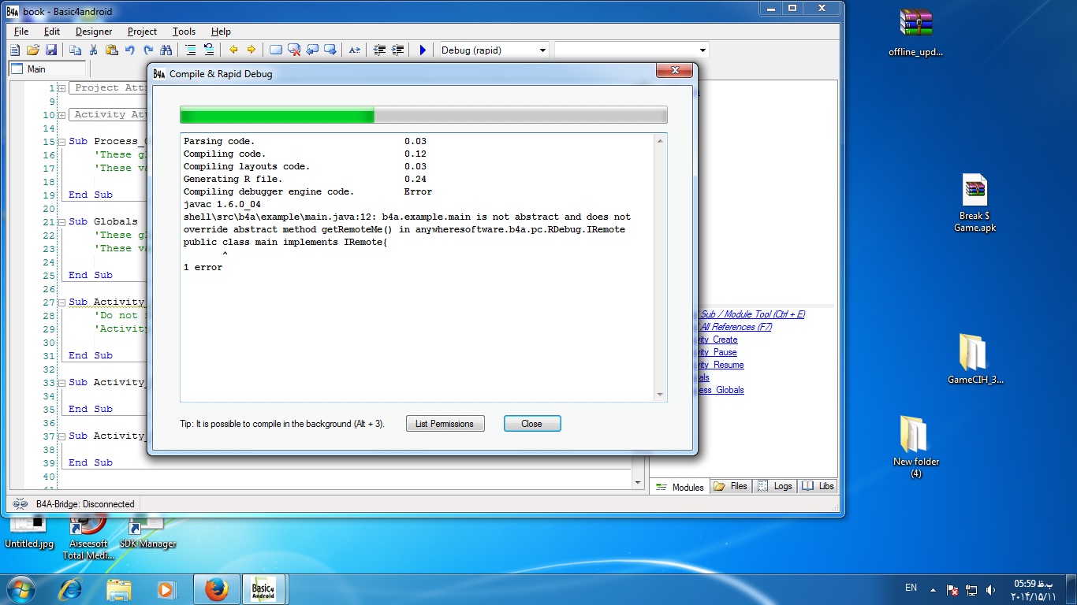Click the B4A-Bridge status bar icon
The image size is (1077, 605).
(x=20, y=504)
